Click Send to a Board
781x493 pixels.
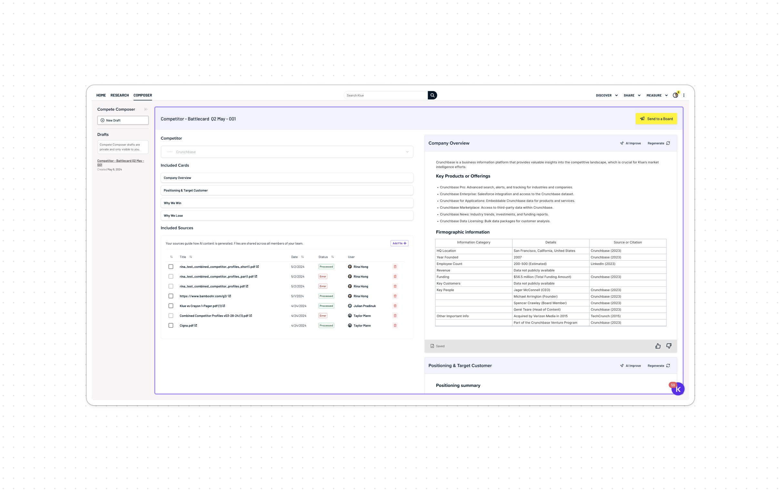click(x=656, y=119)
